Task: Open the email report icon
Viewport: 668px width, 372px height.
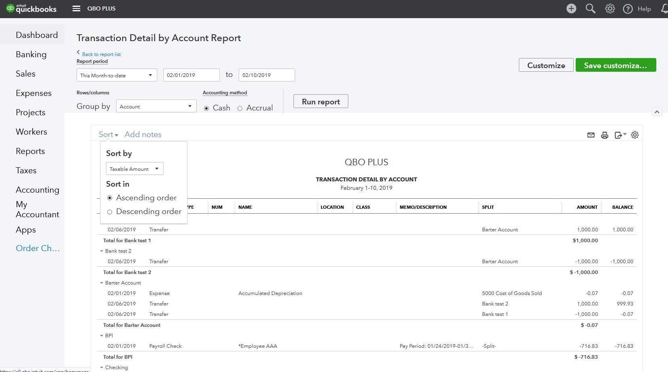Action: pos(591,135)
